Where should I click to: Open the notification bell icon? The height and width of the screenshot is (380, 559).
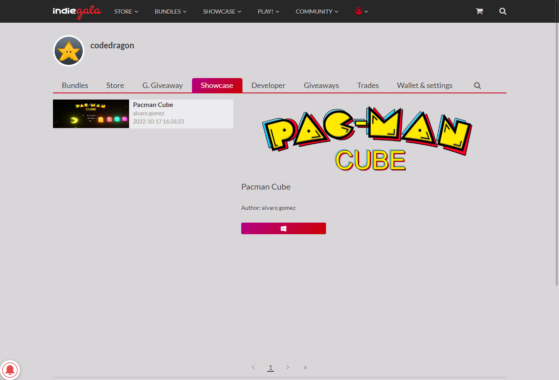tap(10, 370)
